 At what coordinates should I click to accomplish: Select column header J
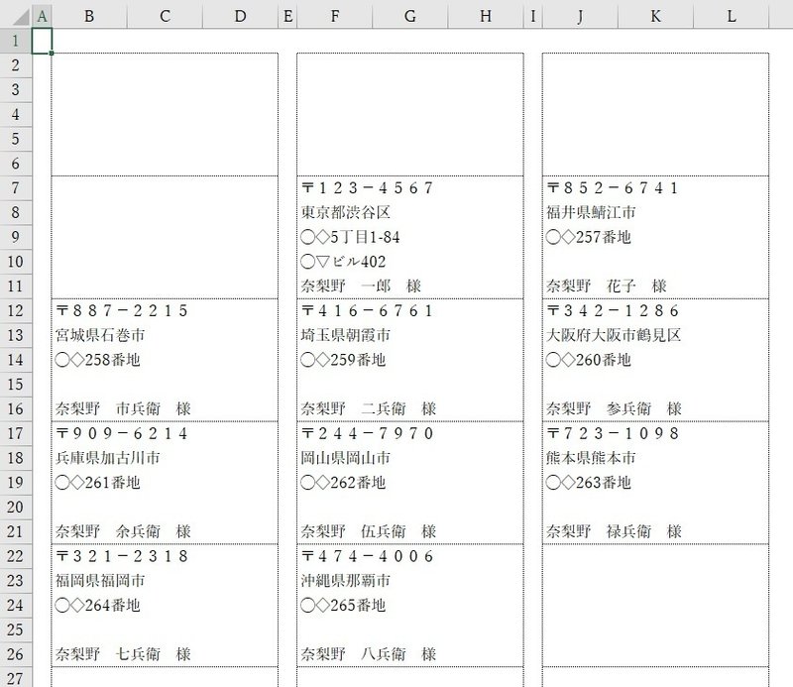580,16
